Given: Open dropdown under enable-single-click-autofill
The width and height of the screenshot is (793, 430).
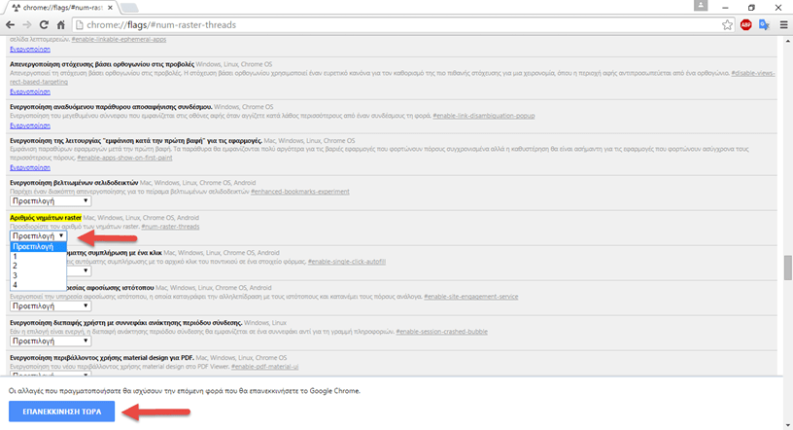Looking at the screenshot, I should (x=79, y=271).
